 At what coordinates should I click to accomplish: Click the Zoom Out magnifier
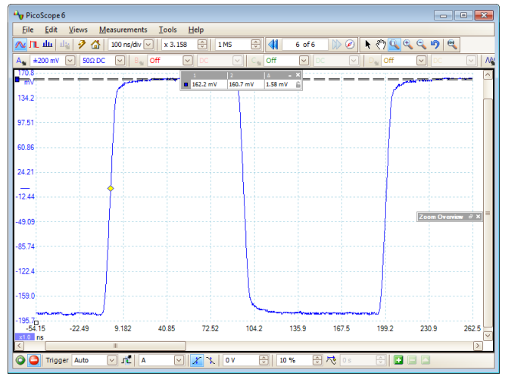point(421,45)
